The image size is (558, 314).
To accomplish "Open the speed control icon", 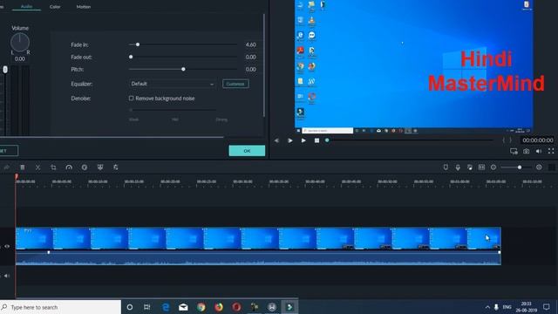I will point(69,167).
